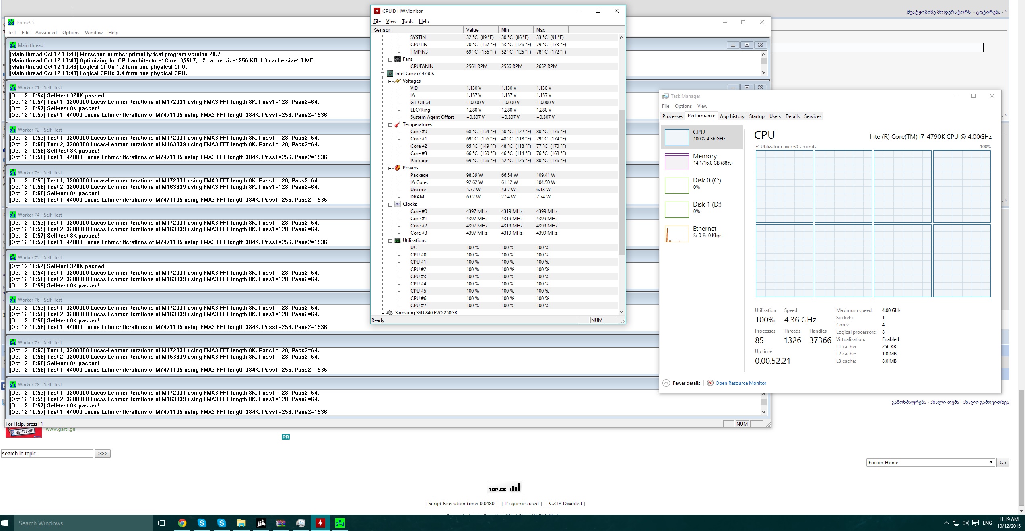Expand the Samsung SSD 840 EVO node
The height and width of the screenshot is (531, 1025).
coord(383,313)
